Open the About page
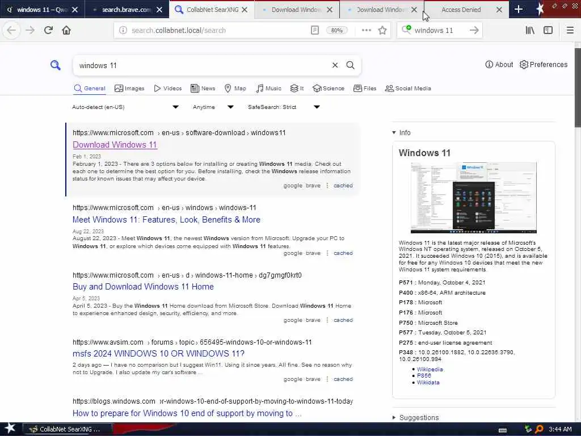Image resolution: width=581 pixels, height=436 pixels. (499, 65)
